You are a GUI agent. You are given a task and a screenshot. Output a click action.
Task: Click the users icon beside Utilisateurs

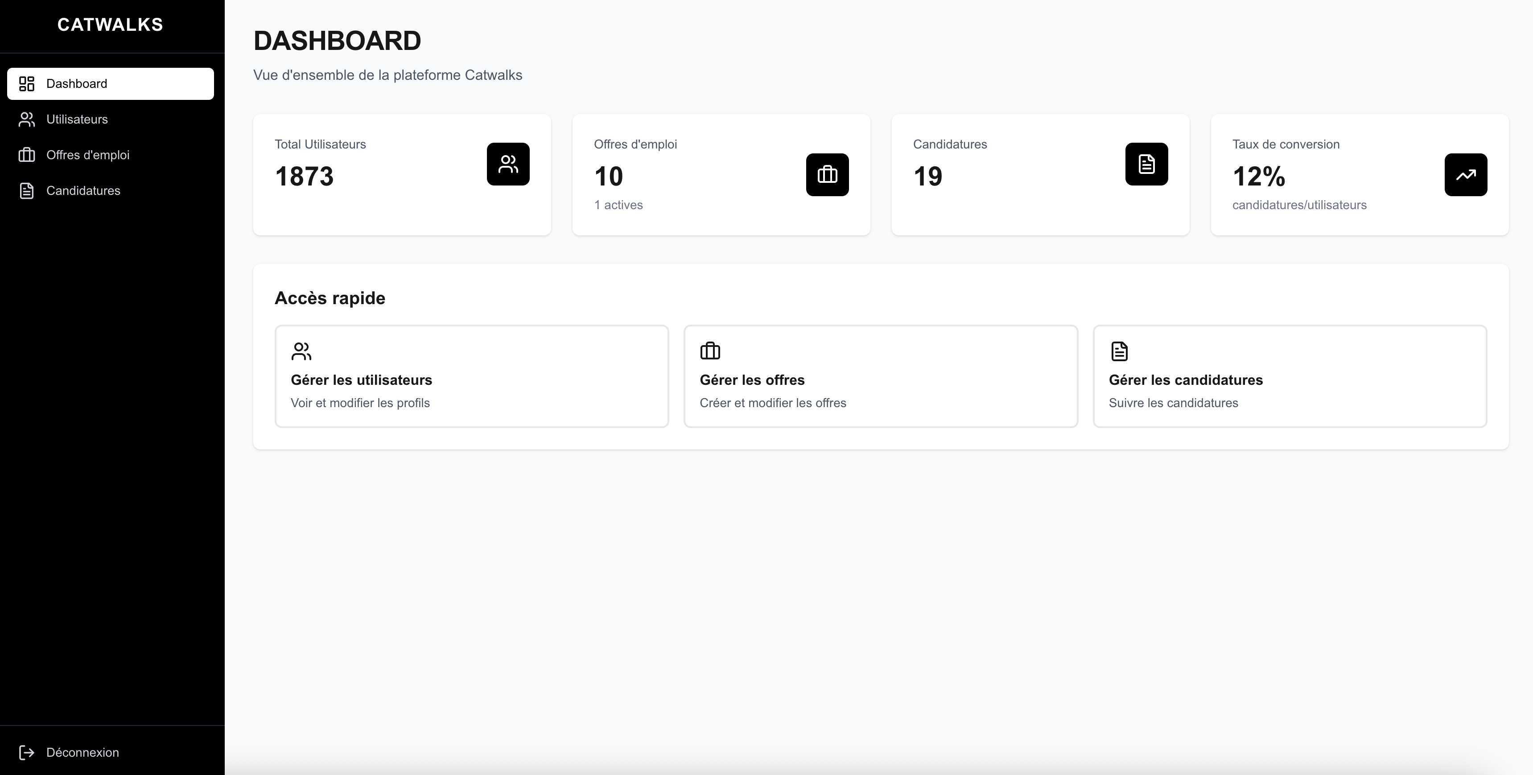point(27,120)
